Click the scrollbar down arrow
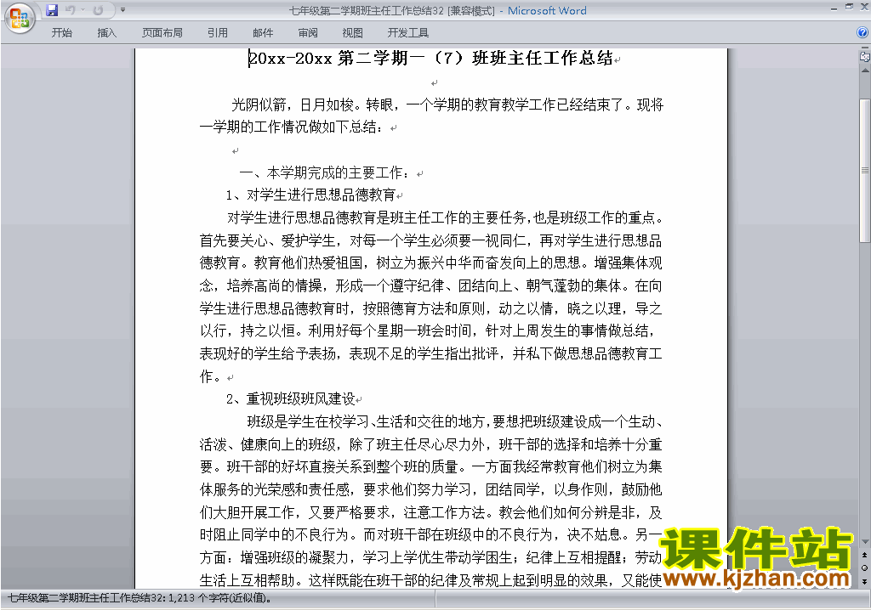The height and width of the screenshot is (610, 871). (x=865, y=541)
